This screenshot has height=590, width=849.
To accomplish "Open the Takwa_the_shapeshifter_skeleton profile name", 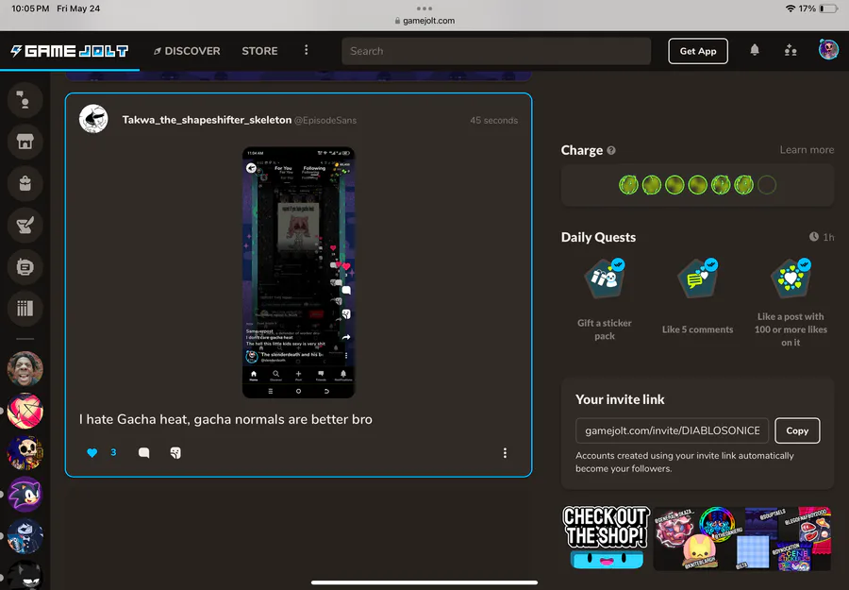I will [207, 120].
